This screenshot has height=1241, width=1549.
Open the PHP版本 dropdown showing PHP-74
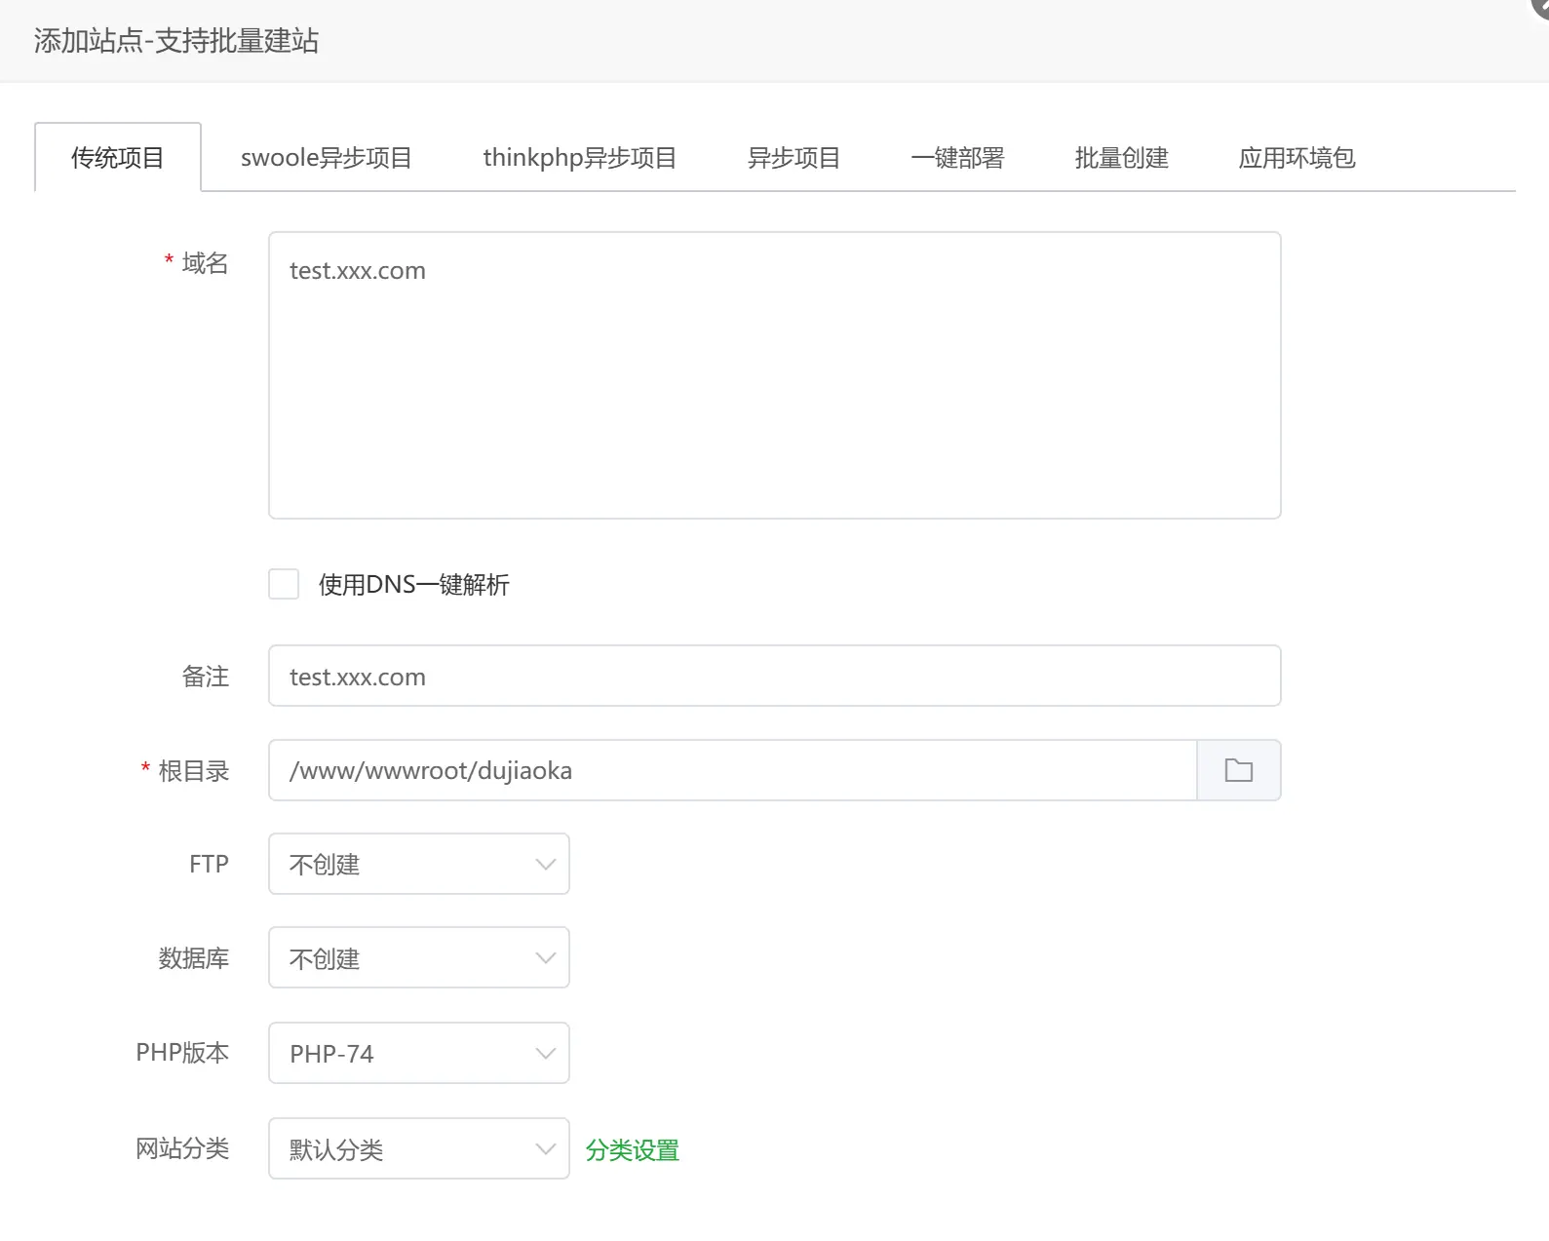click(x=418, y=1053)
